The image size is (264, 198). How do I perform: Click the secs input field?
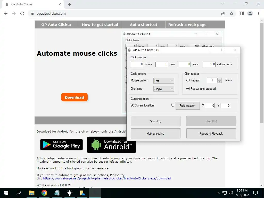(x=184, y=64)
